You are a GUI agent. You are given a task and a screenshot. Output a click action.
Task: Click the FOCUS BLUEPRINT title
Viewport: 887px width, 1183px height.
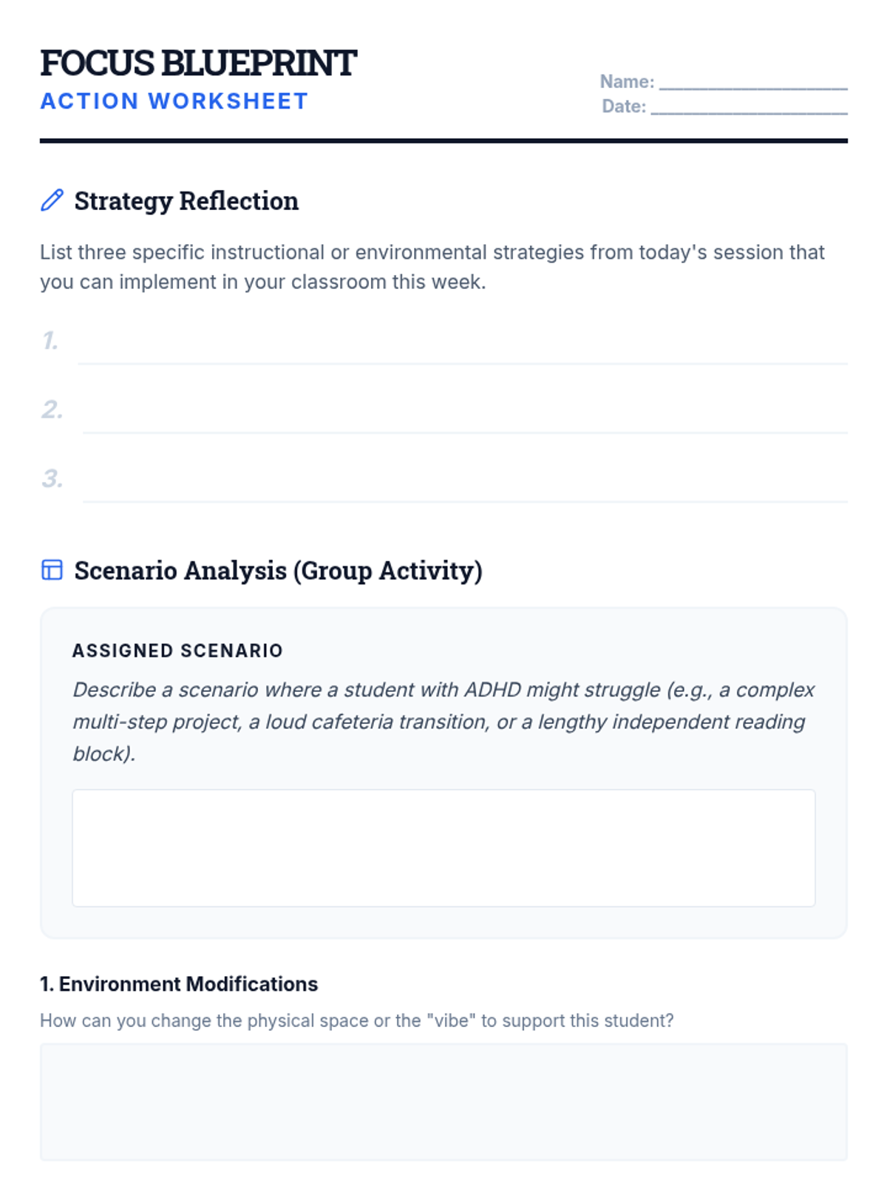[198, 63]
